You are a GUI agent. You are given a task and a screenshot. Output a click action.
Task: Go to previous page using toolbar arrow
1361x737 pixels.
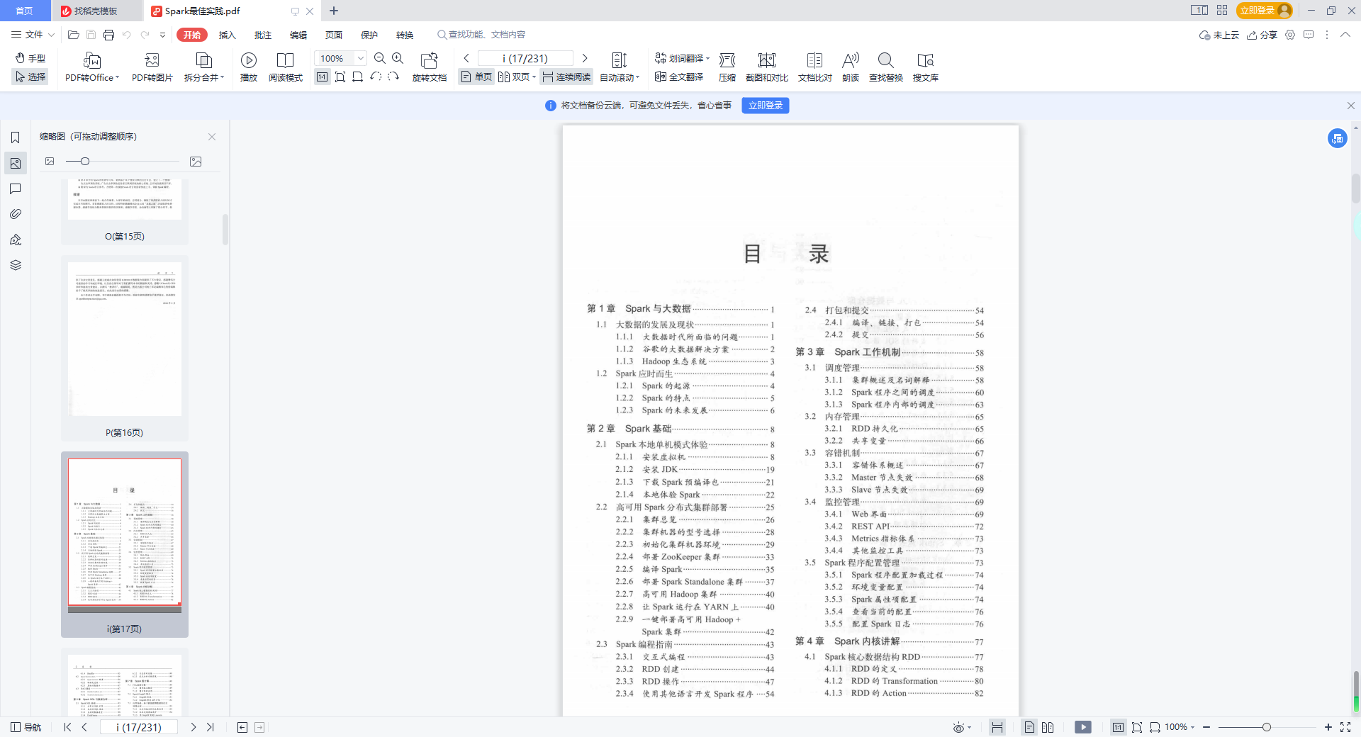pyautogui.click(x=466, y=58)
